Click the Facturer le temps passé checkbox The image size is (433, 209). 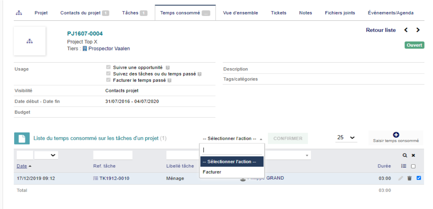(x=108, y=80)
